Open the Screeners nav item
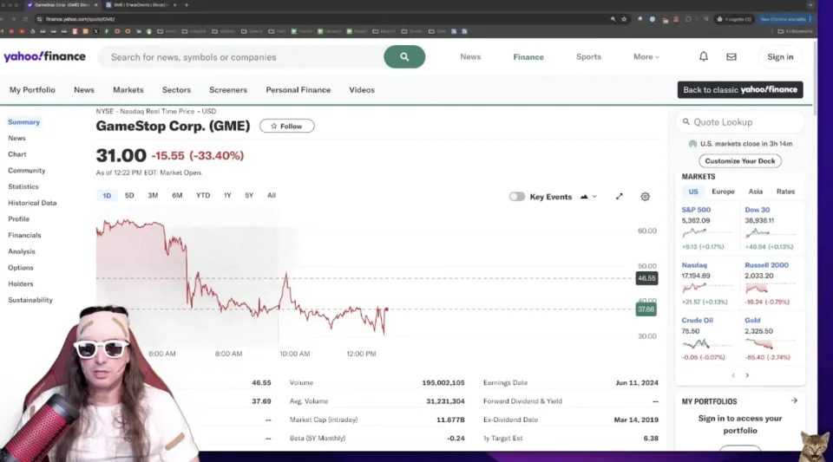The height and width of the screenshot is (462, 833). coord(228,89)
